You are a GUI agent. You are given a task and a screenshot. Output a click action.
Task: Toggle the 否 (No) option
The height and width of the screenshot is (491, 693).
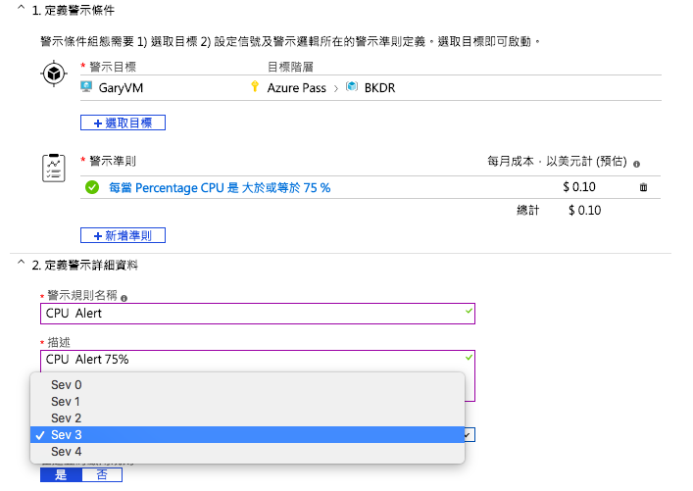102,475
